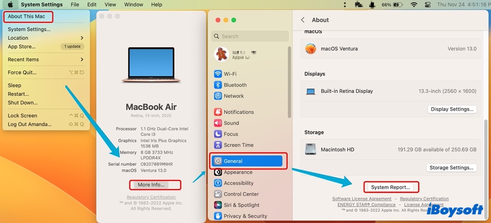The width and height of the screenshot is (491, 223).
Task: Open the Help menu
Action: [157, 5]
